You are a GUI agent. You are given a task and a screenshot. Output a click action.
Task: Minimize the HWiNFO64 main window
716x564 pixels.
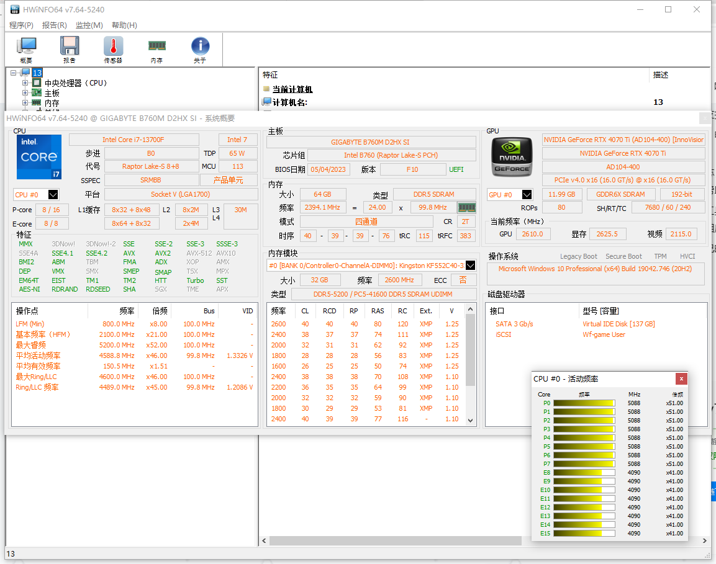click(x=640, y=9)
